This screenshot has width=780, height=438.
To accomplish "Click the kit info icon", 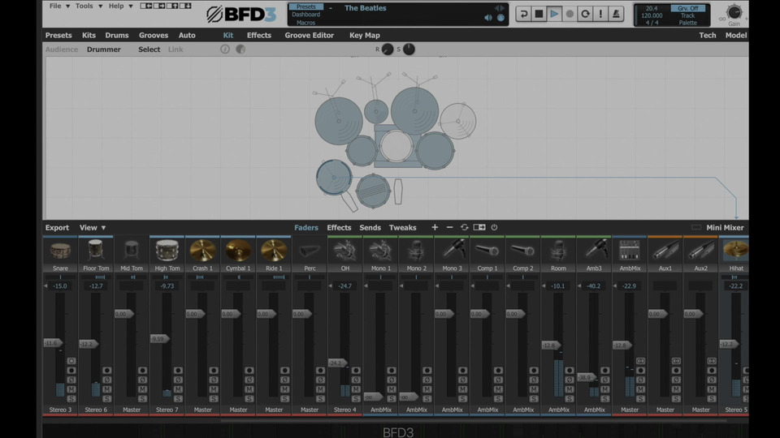I will pyautogui.click(x=225, y=49).
